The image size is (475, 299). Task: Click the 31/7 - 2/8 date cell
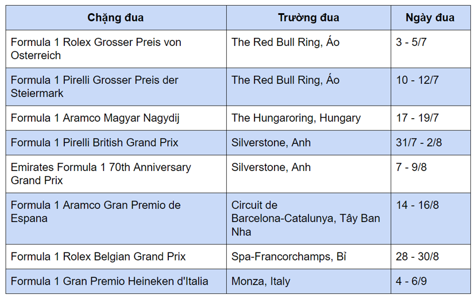point(419,142)
